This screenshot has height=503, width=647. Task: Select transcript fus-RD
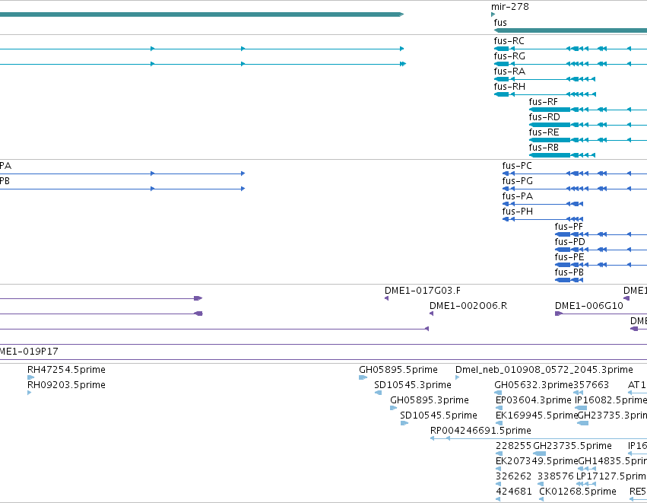click(544, 117)
